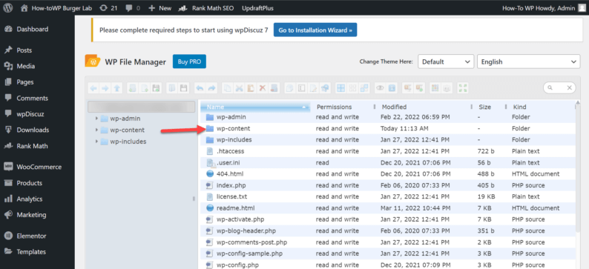Clear the file search box with X
This screenshot has width=589, height=269.
569,88
